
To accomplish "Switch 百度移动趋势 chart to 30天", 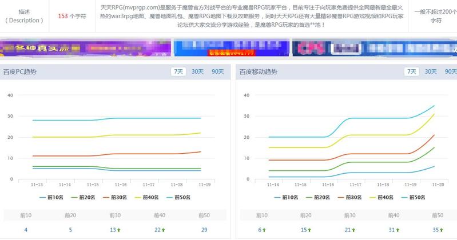I will coord(431,71).
